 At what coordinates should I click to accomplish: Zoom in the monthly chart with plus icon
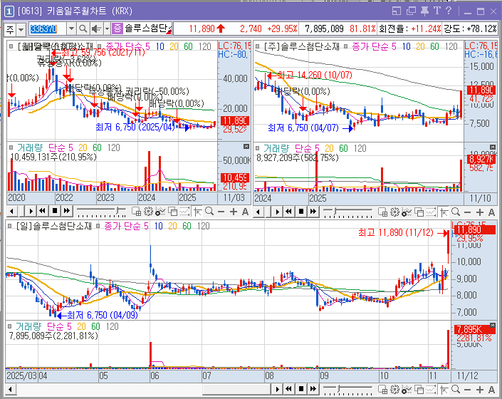234,212
